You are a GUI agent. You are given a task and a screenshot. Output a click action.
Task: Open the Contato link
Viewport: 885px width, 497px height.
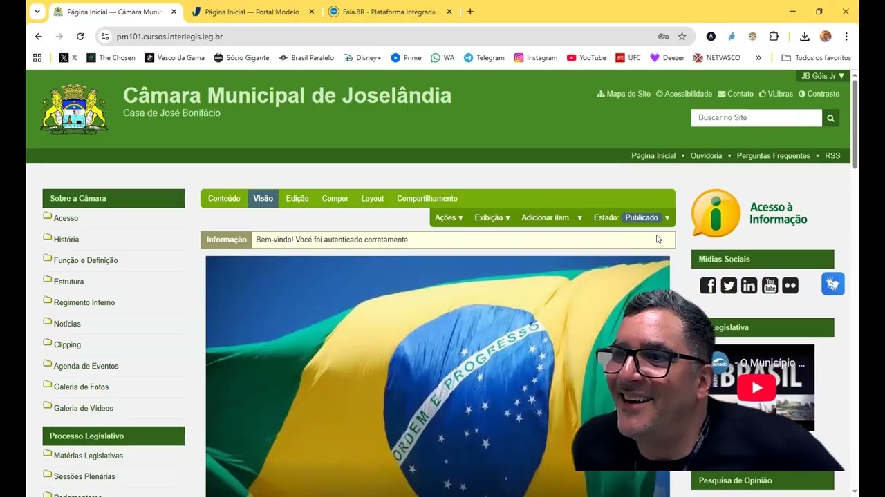[736, 94]
